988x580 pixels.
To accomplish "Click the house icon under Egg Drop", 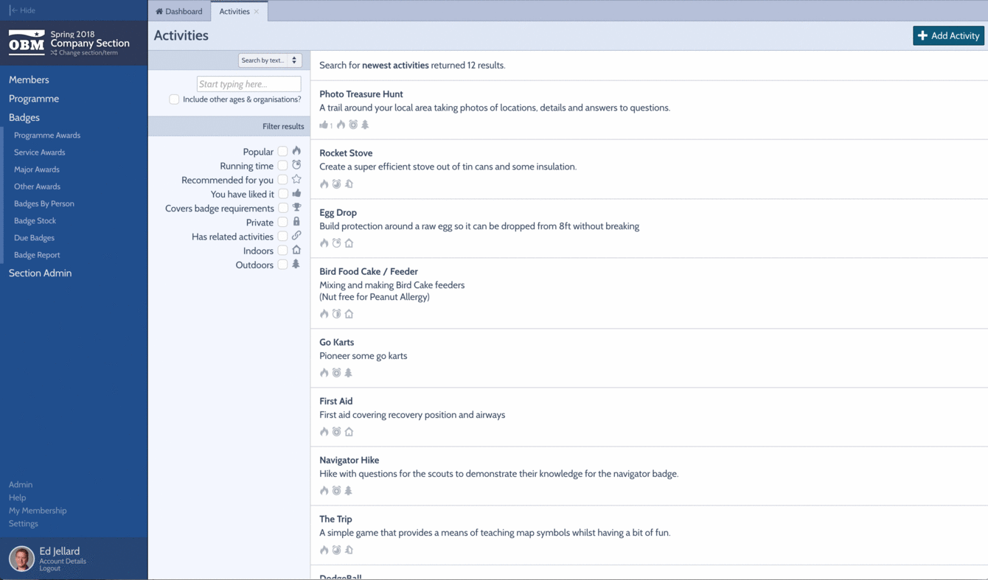I will (x=349, y=243).
